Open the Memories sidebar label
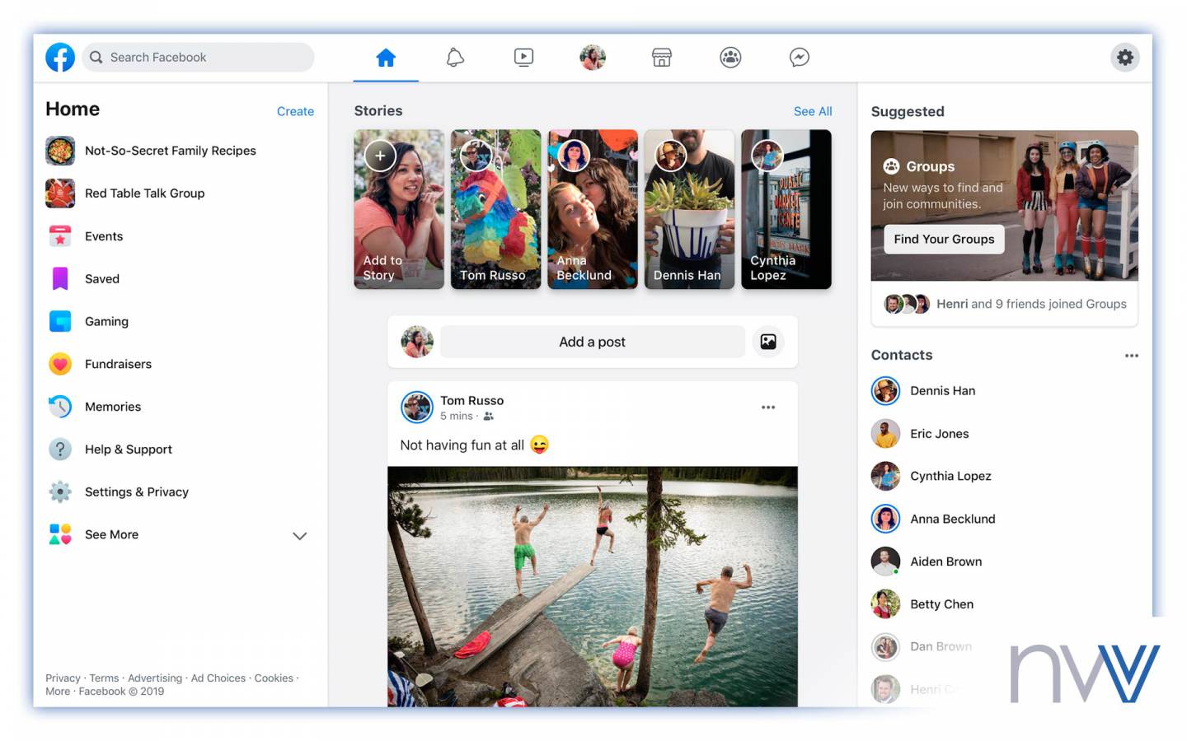 [x=113, y=407]
